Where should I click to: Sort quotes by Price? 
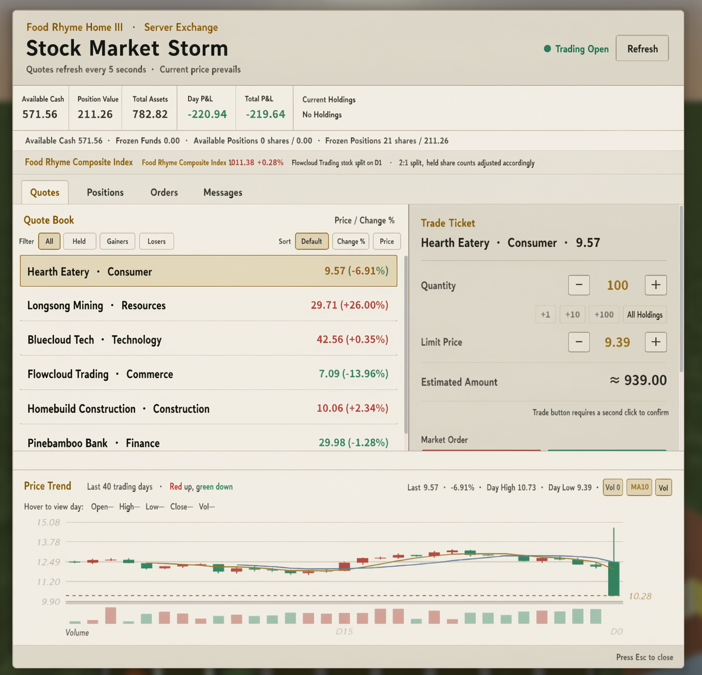387,241
